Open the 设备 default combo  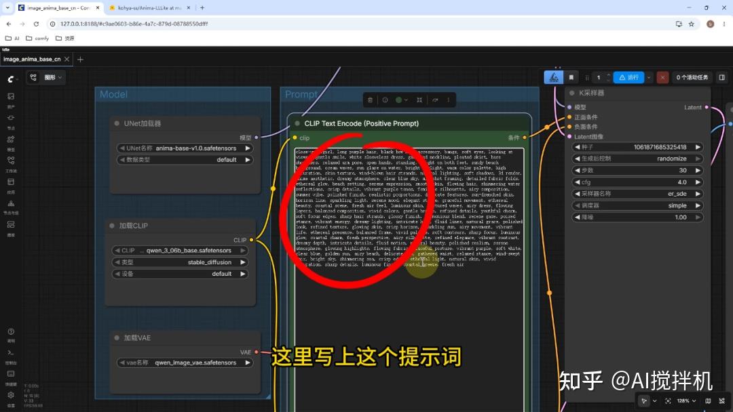(x=180, y=274)
